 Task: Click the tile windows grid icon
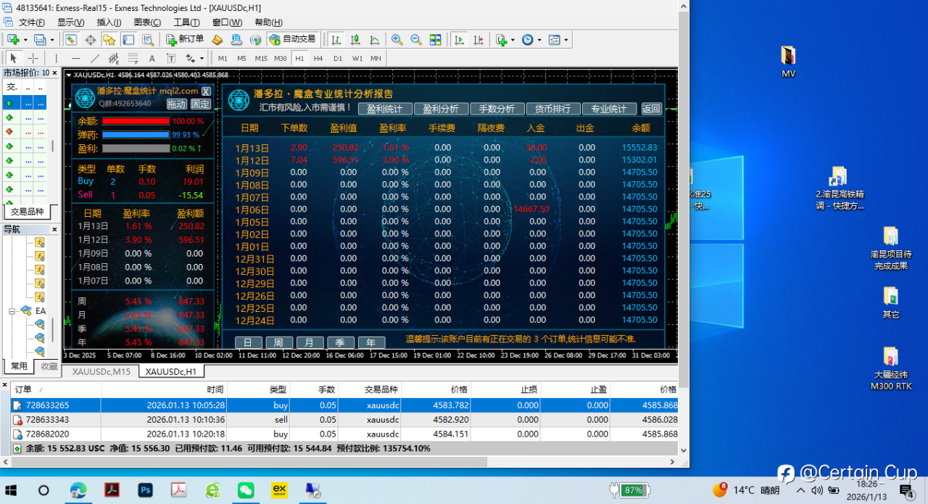tap(435, 40)
